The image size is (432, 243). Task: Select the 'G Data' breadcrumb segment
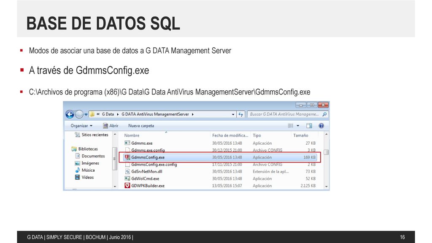coord(108,114)
